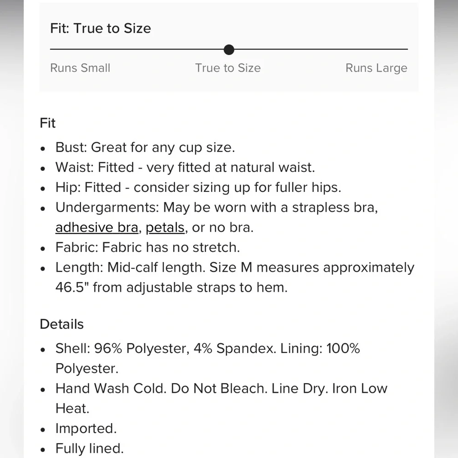Viewport: 458px width, 458px height.
Task: Click the Runs Small slider label
Action: click(x=80, y=68)
